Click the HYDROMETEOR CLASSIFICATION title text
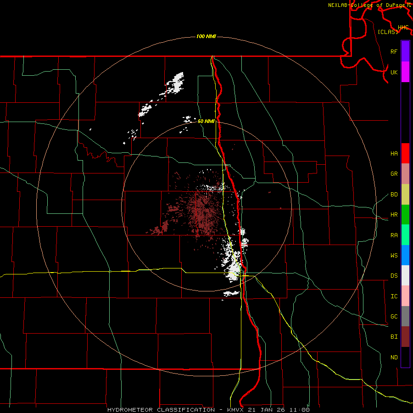The image size is (413, 413). [x=161, y=410]
